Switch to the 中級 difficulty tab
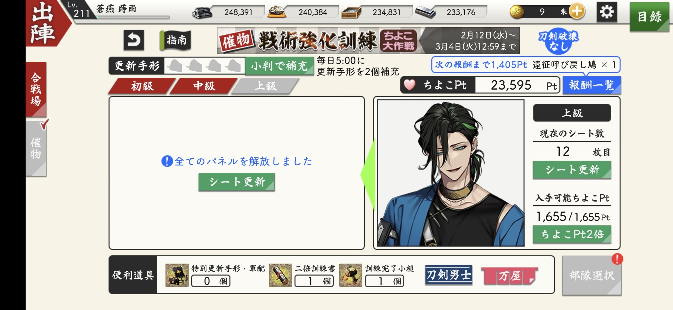673x310 pixels. (x=204, y=86)
